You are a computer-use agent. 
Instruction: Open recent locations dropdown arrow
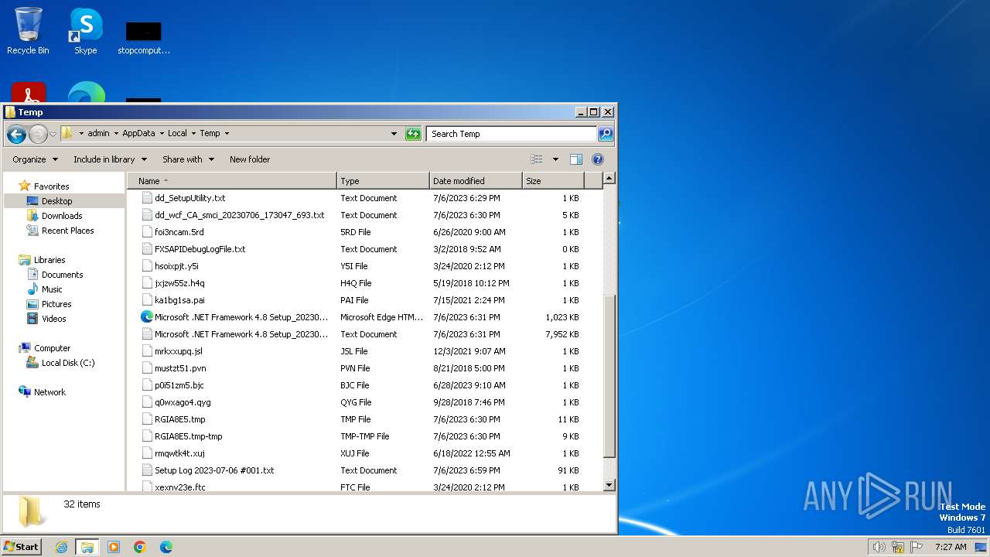coord(53,134)
